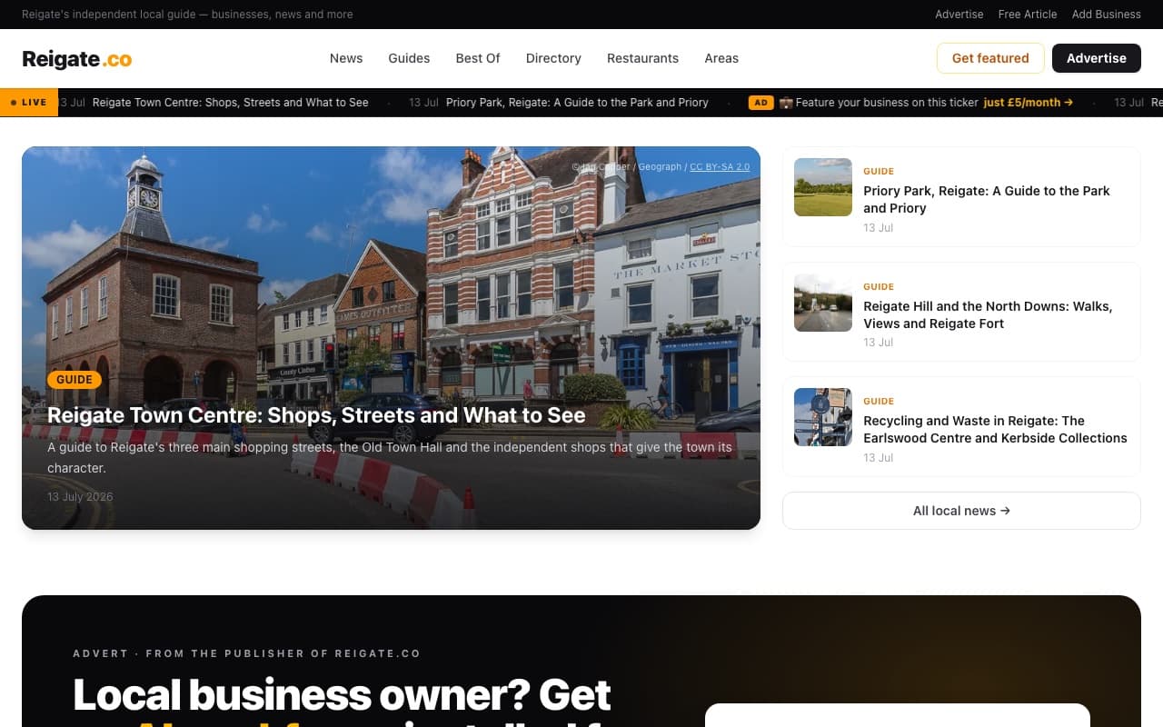Click Add Business in top bar

tap(1106, 15)
